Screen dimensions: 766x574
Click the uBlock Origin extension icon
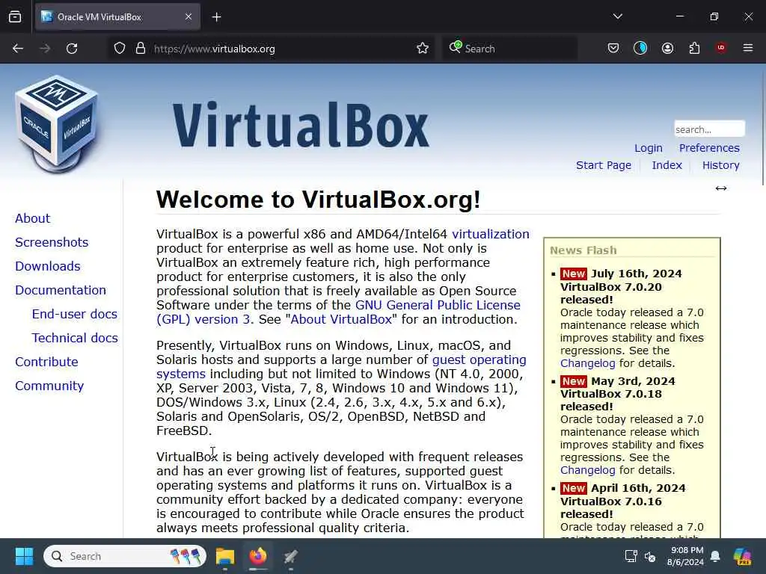pos(720,48)
